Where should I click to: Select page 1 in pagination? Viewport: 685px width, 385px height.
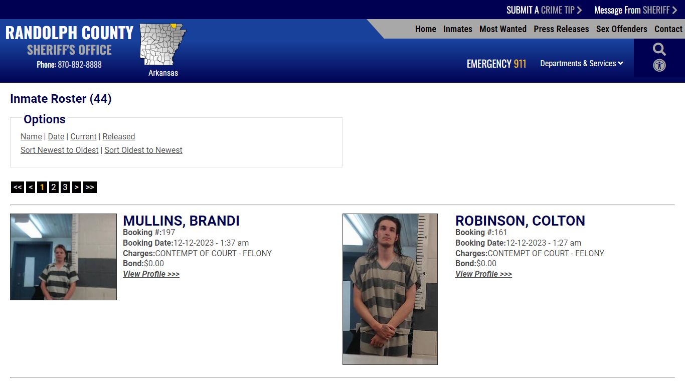pyautogui.click(x=42, y=187)
